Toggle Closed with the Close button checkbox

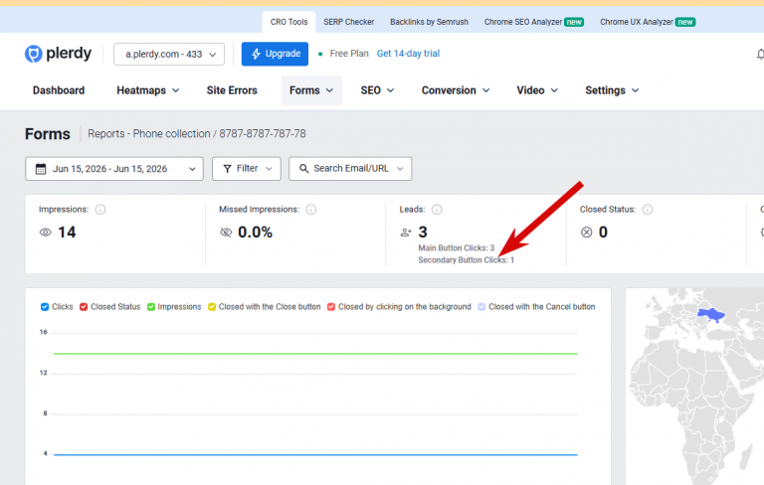pos(212,307)
